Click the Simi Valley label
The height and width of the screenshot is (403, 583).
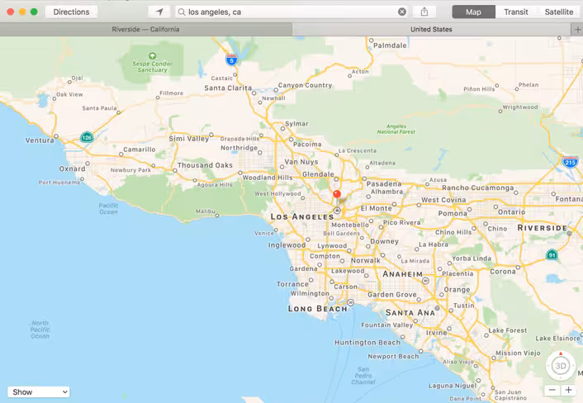pos(189,138)
